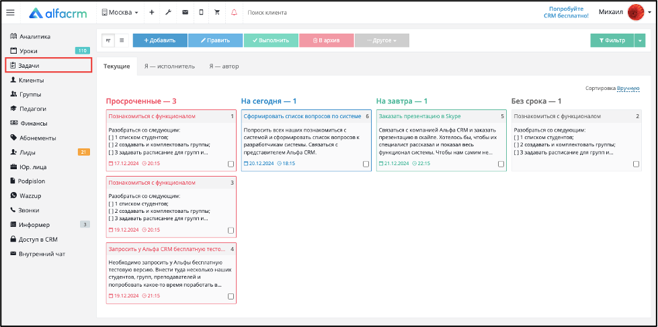
Task: Click the mobile phone icon
Action: pyautogui.click(x=201, y=13)
